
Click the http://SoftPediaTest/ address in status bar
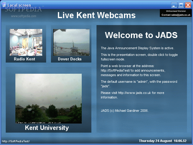click(x=16, y=141)
